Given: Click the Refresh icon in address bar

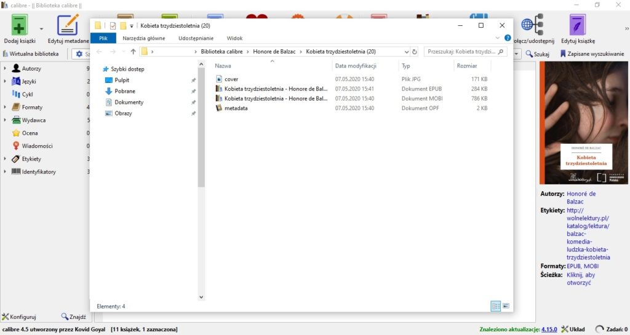Looking at the screenshot, I should point(415,52).
